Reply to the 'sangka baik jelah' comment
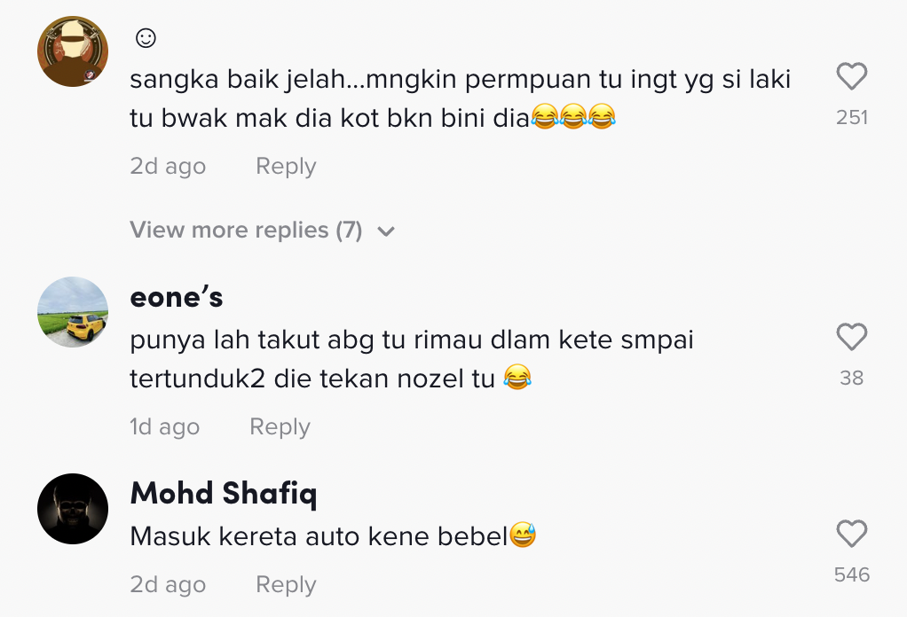Viewport: 907px width, 617px height. click(286, 167)
